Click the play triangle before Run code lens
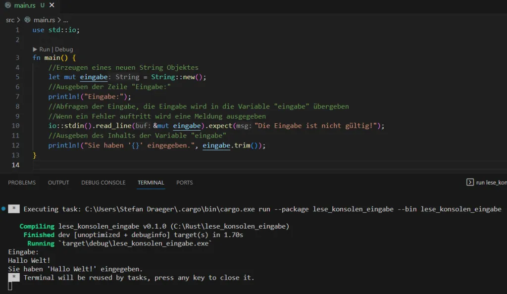 (35, 49)
